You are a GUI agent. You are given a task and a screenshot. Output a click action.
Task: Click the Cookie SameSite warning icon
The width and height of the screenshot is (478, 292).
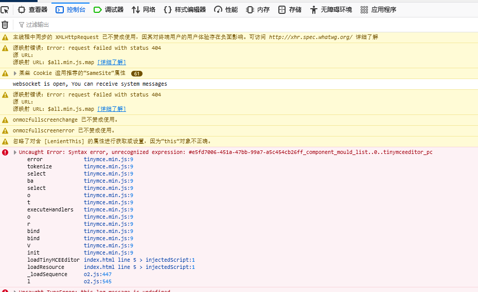5,73
